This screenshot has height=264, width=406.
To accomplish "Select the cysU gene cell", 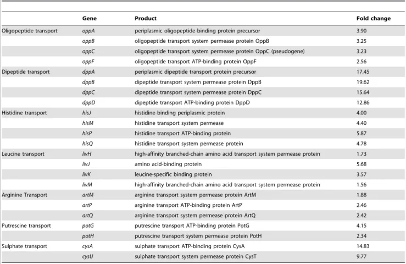I will point(87,256).
